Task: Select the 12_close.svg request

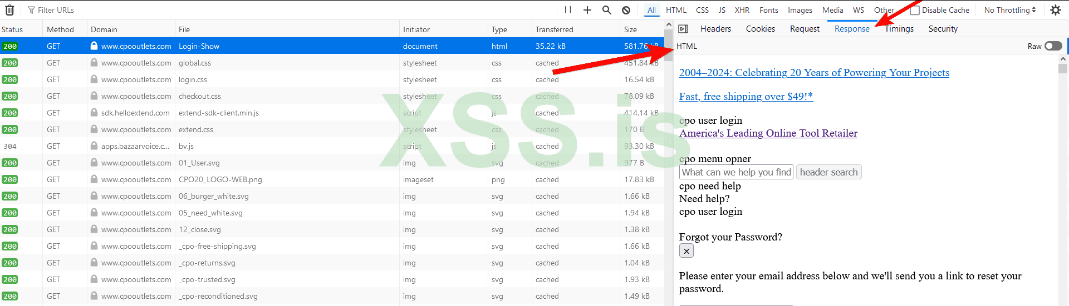Action: tap(332, 229)
